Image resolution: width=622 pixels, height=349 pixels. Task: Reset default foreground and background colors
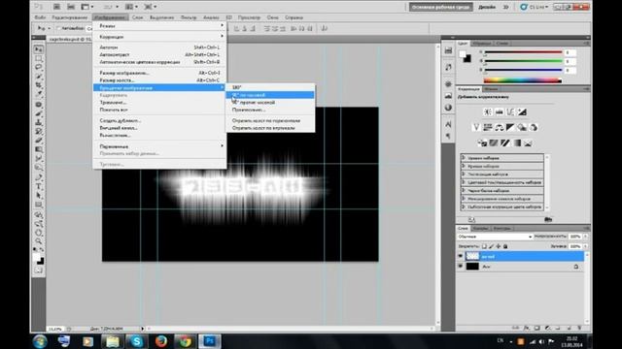[35, 250]
